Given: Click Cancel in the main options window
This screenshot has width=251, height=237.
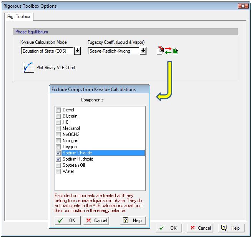Looking at the screenshot, I should point(200,228).
